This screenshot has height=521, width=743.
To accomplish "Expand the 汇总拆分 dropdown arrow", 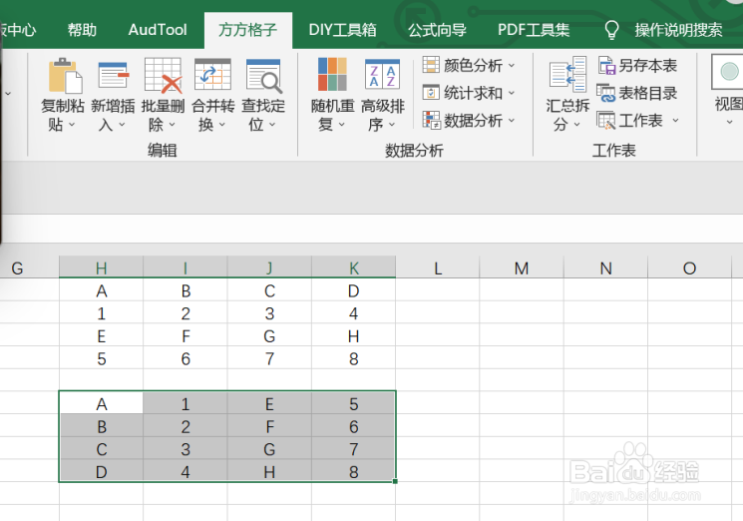I will tap(576, 125).
